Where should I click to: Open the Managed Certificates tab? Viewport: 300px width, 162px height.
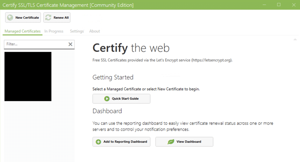tap(23, 31)
